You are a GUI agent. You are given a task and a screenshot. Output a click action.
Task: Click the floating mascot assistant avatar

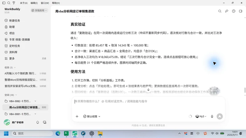click(214, 90)
